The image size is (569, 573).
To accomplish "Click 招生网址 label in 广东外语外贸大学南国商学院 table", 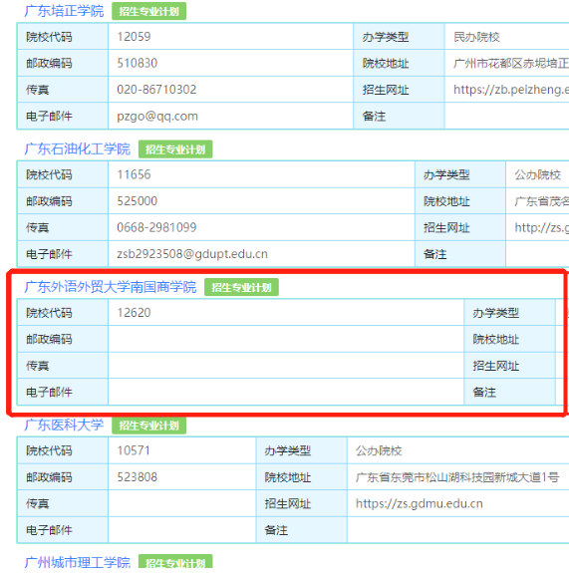I will tap(496, 366).
